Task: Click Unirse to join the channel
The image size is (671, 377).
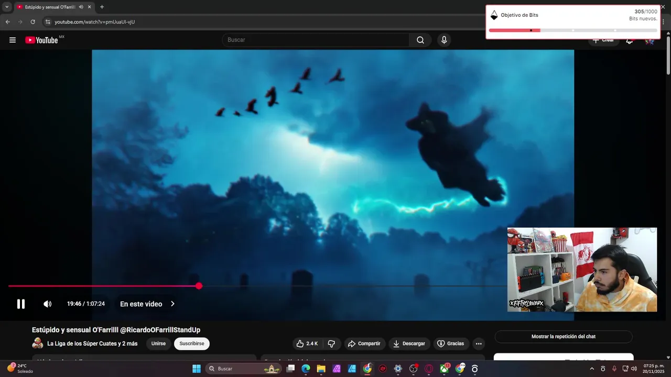Action: point(158,343)
